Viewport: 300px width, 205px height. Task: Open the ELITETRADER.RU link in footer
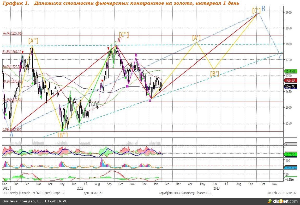(52, 201)
